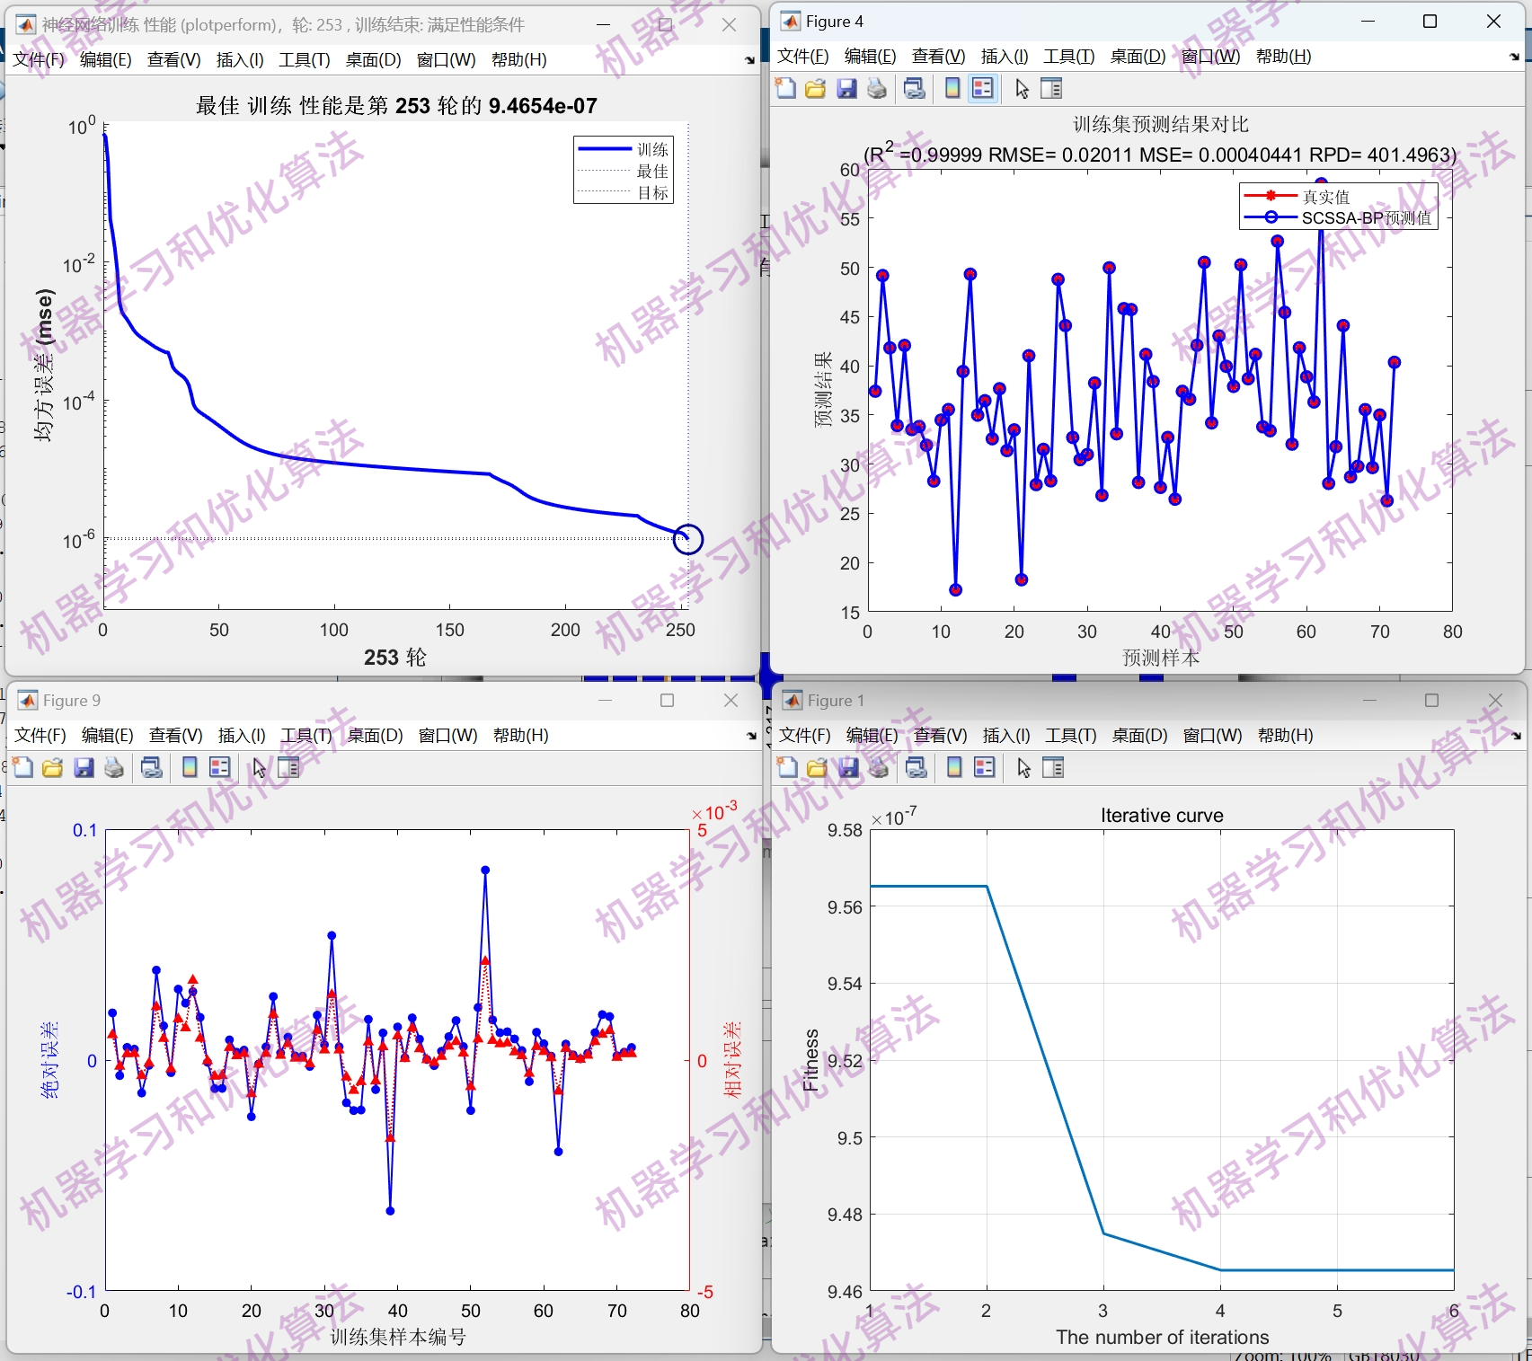Open 文件(F) menu in Figure 4

pyautogui.click(x=803, y=57)
